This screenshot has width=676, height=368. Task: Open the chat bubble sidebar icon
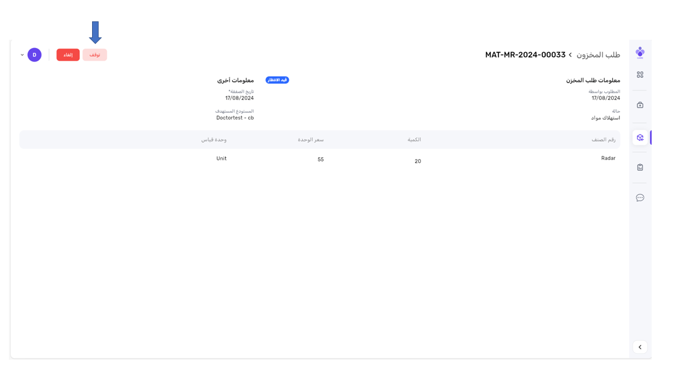(x=640, y=198)
